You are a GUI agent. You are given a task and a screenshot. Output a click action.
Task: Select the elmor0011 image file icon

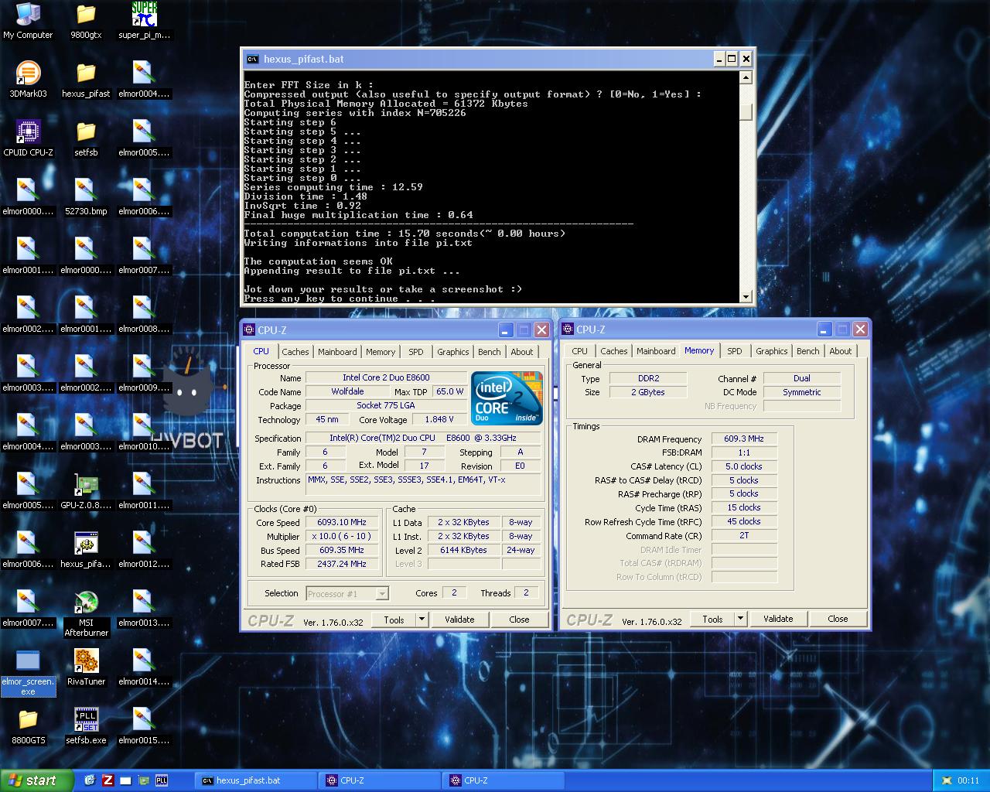coord(144,491)
